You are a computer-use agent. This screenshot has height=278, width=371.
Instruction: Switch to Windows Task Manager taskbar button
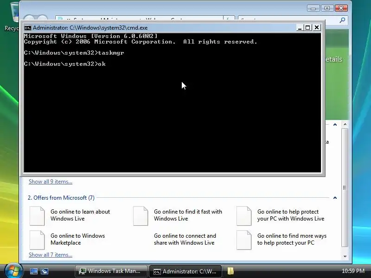point(111,271)
